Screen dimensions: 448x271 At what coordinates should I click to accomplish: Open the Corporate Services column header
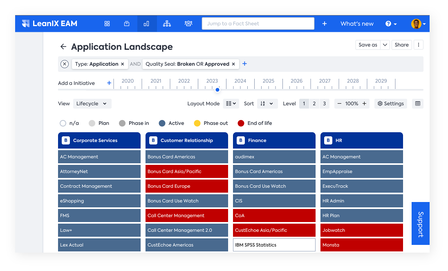[x=99, y=140]
